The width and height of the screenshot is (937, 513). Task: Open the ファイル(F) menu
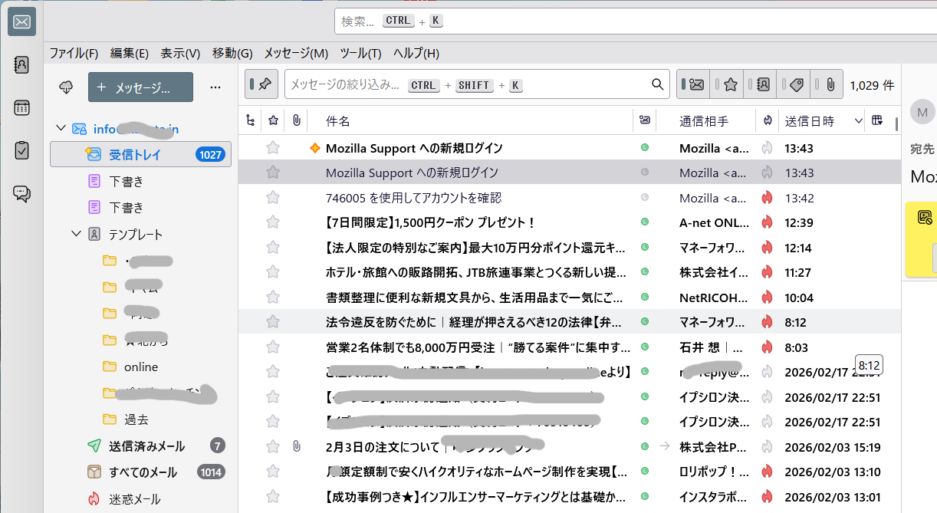pyautogui.click(x=74, y=53)
